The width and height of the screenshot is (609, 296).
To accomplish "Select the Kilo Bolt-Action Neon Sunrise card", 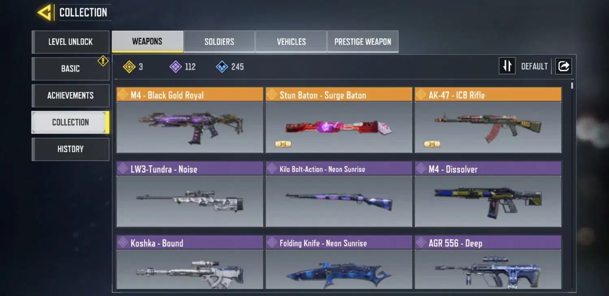I will (x=339, y=194).
